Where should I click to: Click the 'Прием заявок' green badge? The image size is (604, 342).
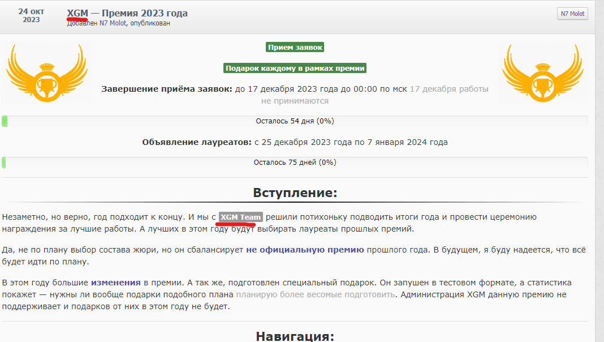coord(295,48)
